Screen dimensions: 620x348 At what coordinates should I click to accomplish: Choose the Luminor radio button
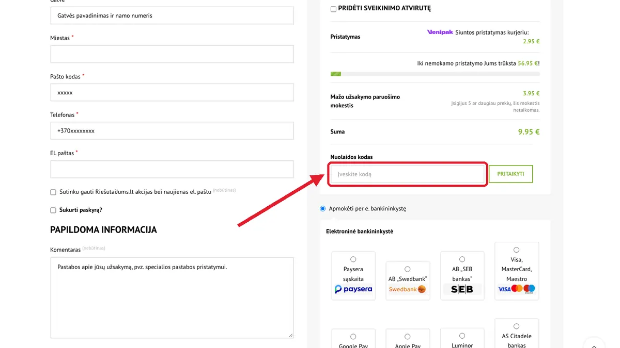coord(462,336)
